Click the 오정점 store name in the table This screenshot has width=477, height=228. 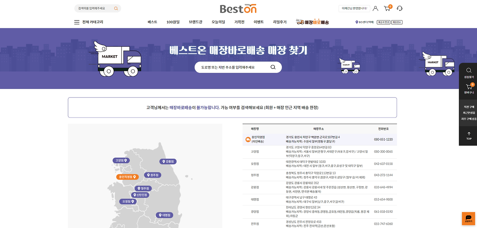point(255,163)
